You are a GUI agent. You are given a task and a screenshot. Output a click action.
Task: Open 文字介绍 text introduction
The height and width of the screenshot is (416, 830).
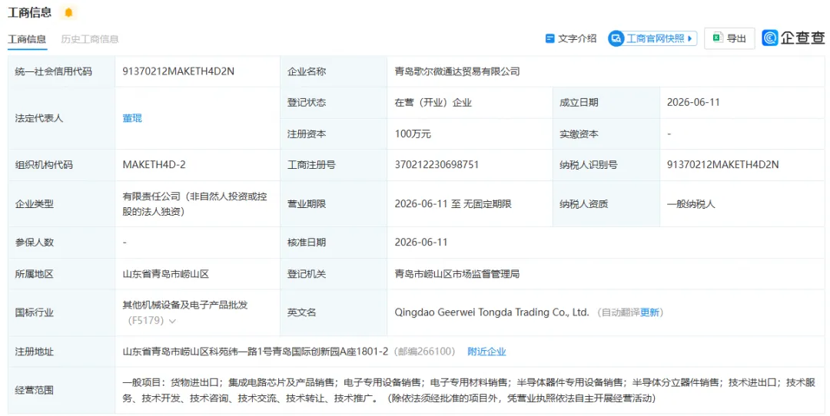(x=571, y=38)
